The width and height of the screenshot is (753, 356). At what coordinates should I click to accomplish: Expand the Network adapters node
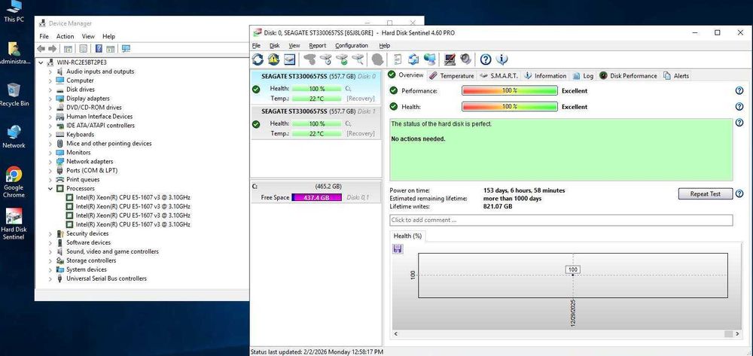click(50, 162)
